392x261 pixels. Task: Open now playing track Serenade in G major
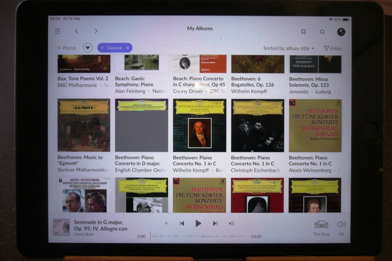[x=101, y=225]
